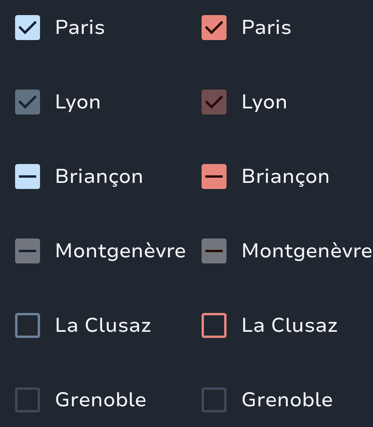Click the blue indeterminate Briançon checkbox
This screenshot has height=427, width=373.
click(27, 176)
